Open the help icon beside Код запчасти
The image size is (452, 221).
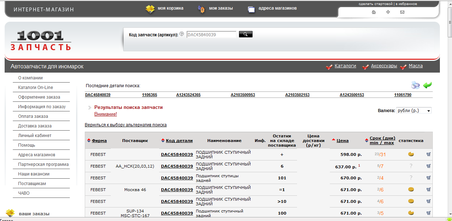182,34
